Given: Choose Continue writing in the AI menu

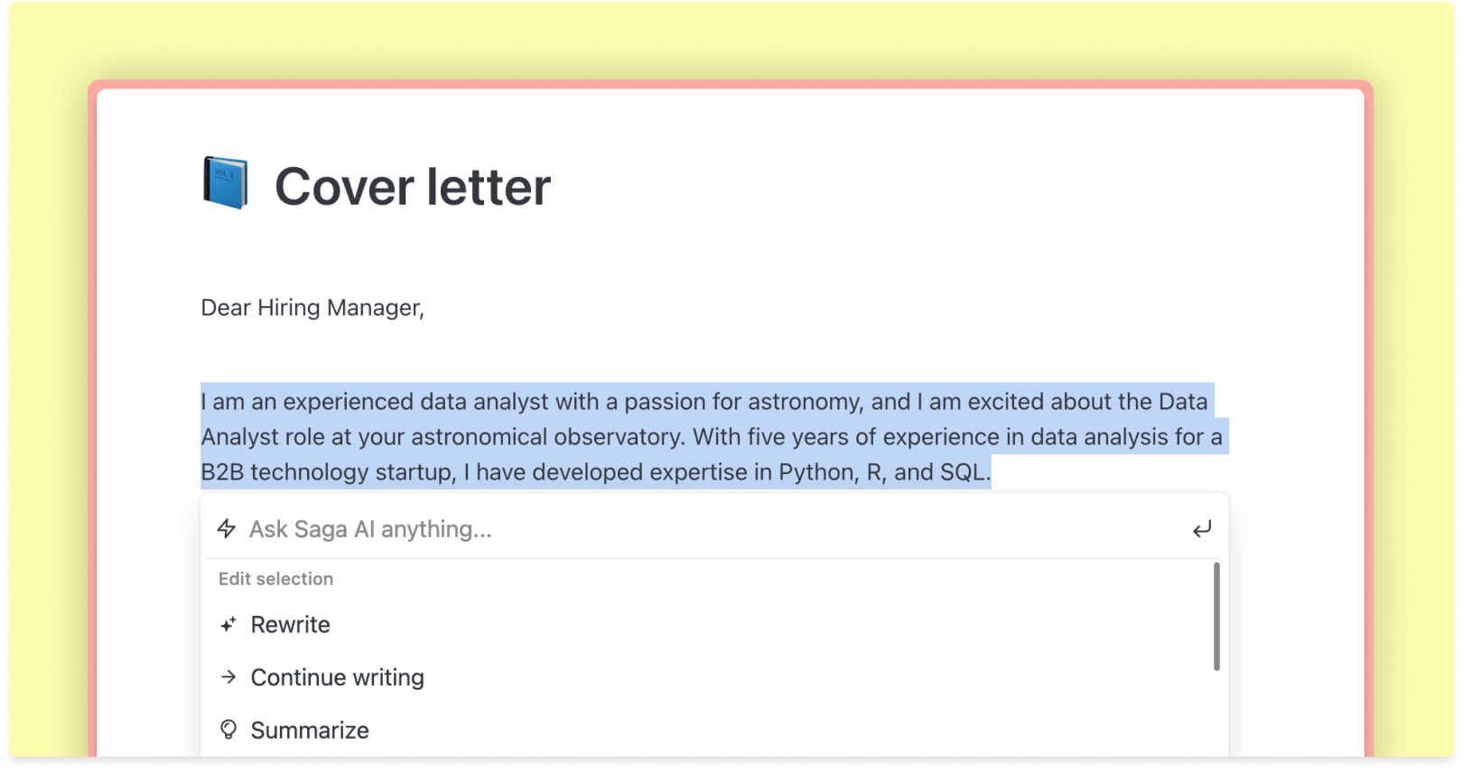Looking at the screenshot, I should [337, 677].
